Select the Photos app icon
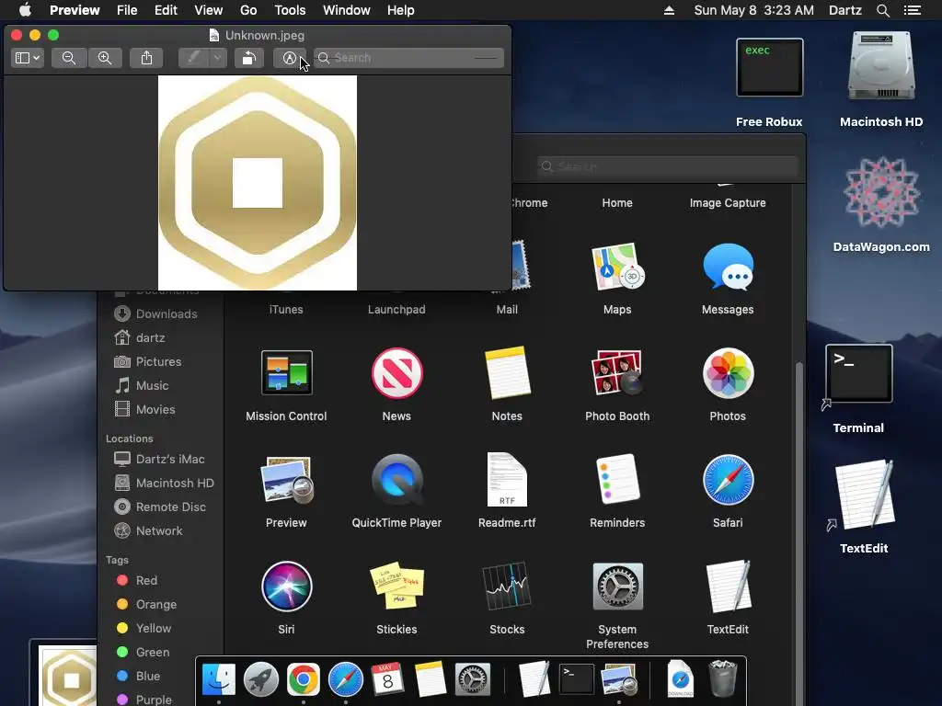 [728, 373]
